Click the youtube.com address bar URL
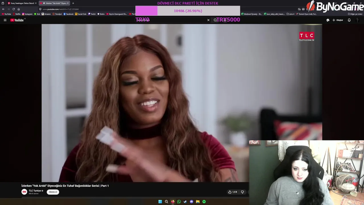 (61, 9)
